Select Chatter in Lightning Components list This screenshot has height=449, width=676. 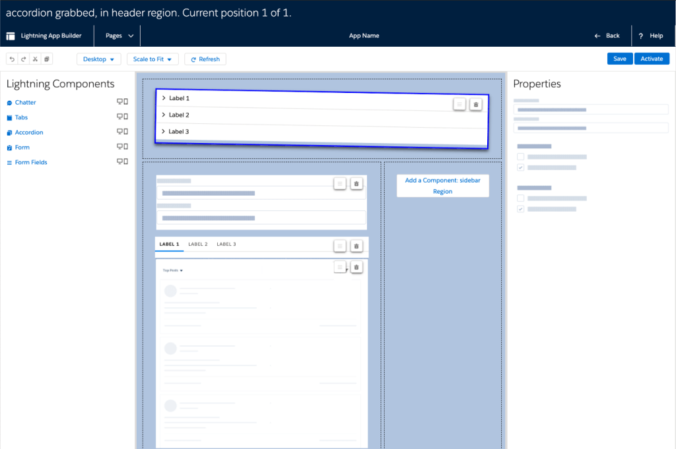click(26, 102)
